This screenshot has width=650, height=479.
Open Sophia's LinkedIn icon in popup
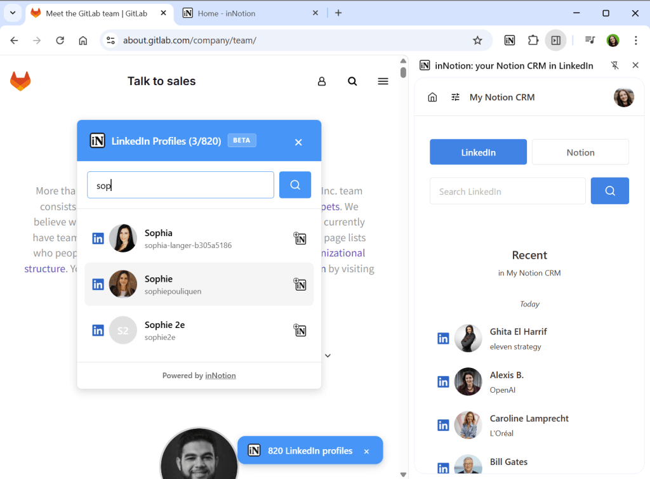point(98,239)
